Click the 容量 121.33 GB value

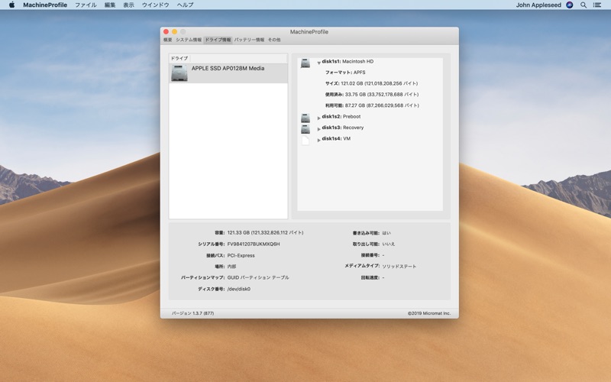pyautogui.click(x=265, y=233)
